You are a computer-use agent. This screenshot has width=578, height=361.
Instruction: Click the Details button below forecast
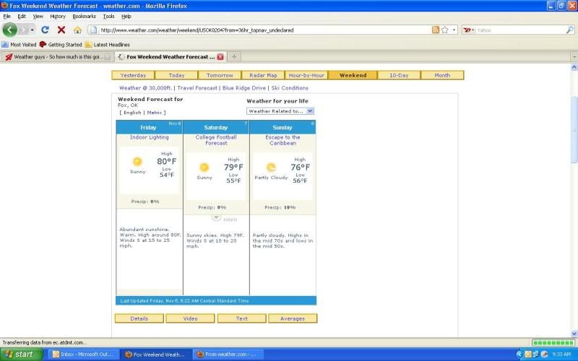139,318
